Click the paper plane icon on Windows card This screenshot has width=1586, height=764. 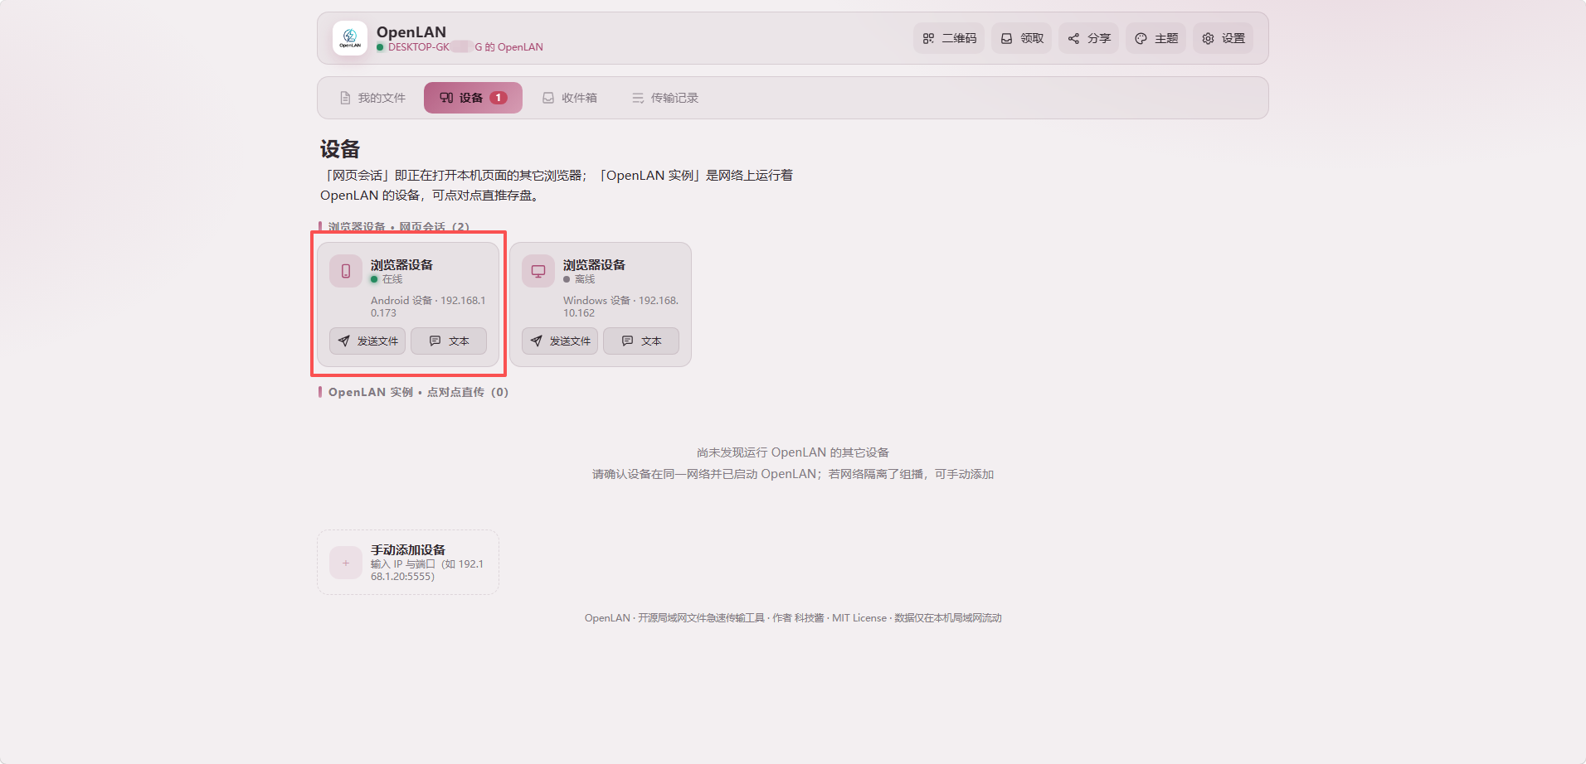537,341
